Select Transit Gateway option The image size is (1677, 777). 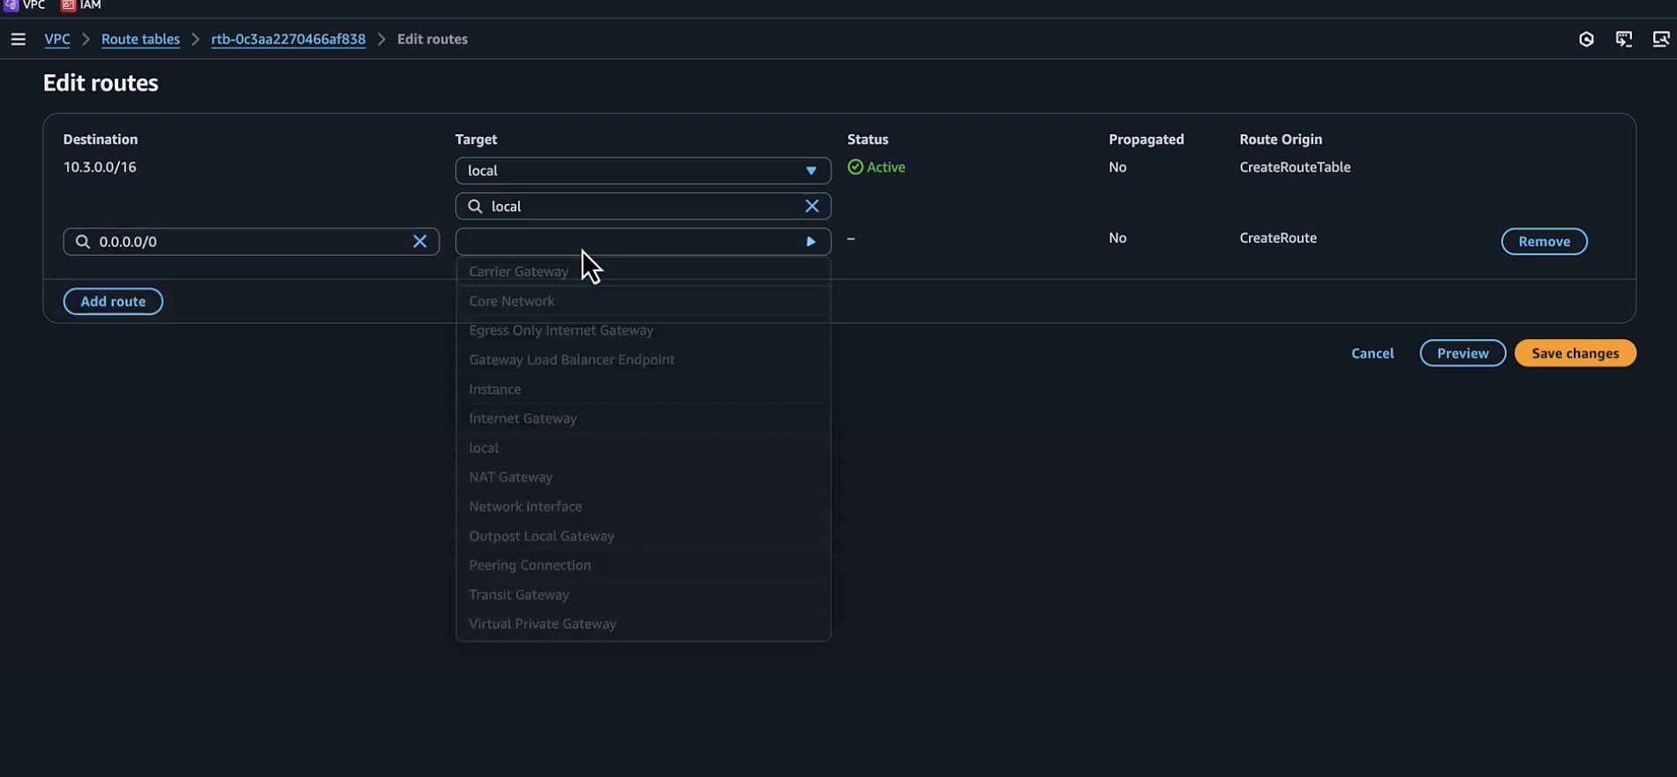coord(519,594)
